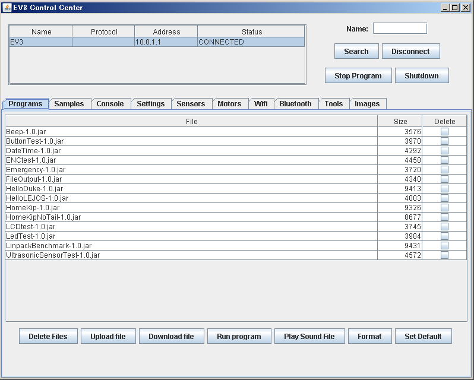Tick the Delete checkbox for ENCtest-1.0.jar
The width and height of the screenshot is (474, 380).
coord(444,160)
